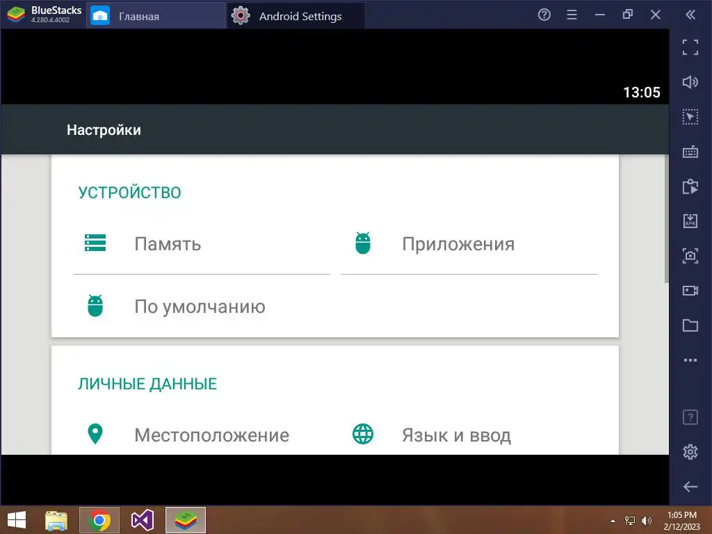The width and height of the screenshot is (712, 534).
Task: Open the Главная home tab
Action: click(156, 16)
